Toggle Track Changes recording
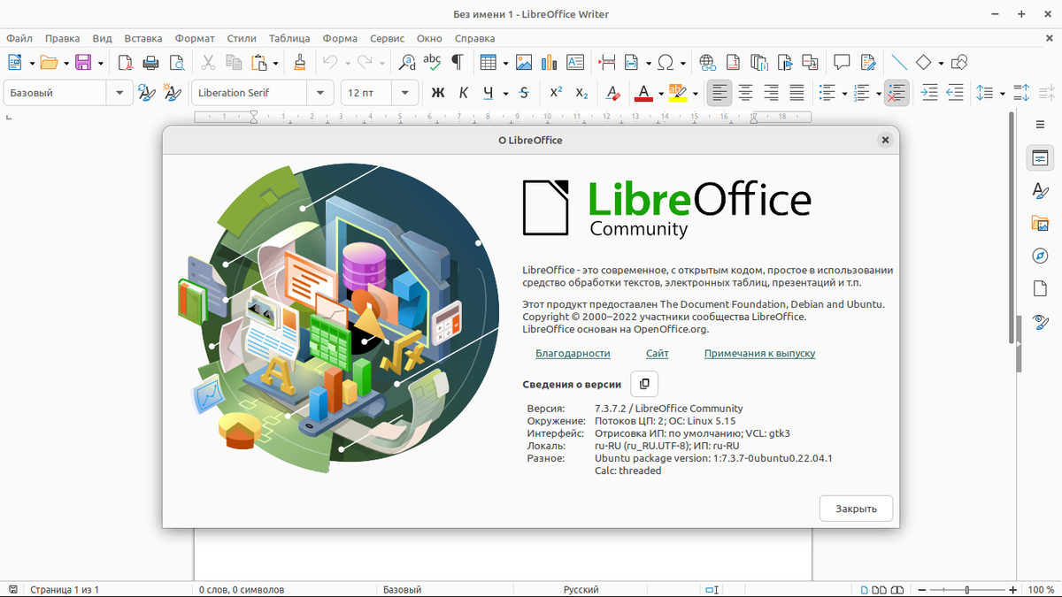This screenshot has width=1062, height=597. tap(868, 63)
